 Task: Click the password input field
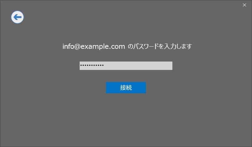tap(126, 66)
